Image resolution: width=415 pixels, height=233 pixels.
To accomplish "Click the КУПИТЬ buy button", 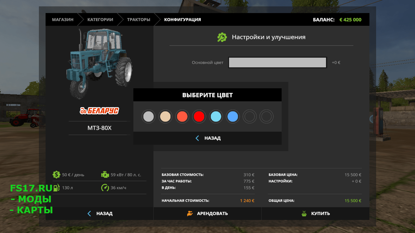I will tap(315, 214).
